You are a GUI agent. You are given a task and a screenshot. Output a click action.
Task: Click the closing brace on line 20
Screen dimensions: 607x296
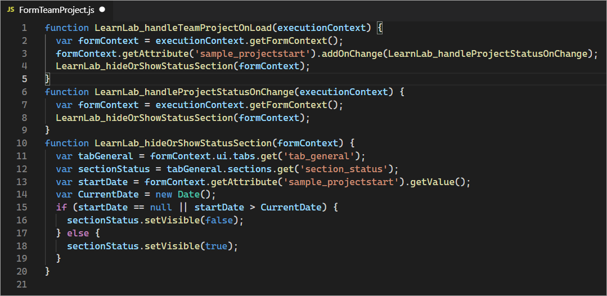coord(47,271)
